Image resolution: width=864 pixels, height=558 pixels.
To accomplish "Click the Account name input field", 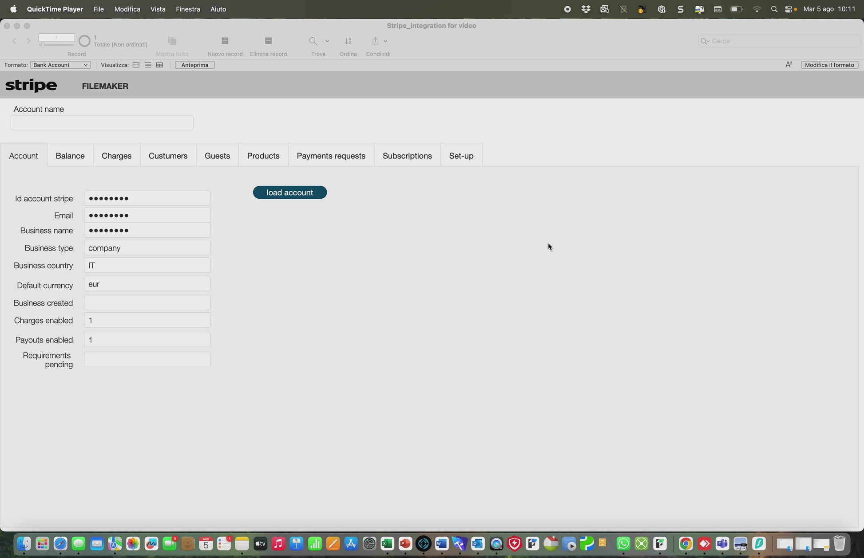I will pyautogui.click(x=102, y=123).
